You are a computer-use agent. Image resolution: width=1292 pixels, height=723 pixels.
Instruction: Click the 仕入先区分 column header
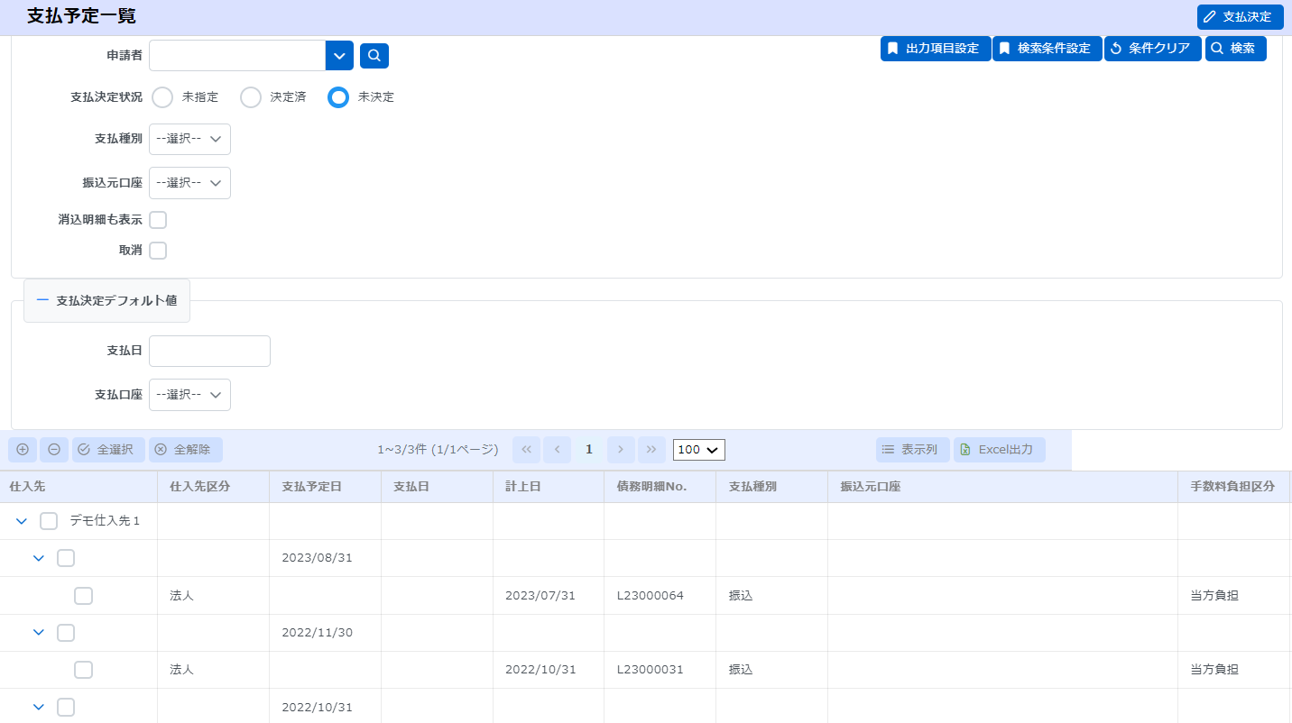[x=213, y=487]
